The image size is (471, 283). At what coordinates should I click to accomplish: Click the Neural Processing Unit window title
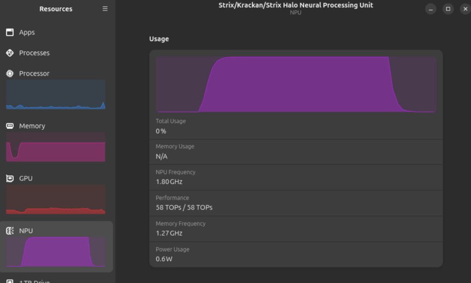296,5
